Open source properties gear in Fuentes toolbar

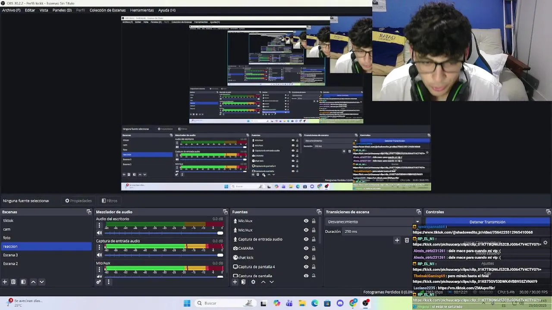click(253, 282)
